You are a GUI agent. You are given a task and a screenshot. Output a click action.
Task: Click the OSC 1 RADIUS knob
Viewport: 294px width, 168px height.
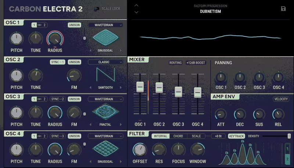tap(55, 39)
